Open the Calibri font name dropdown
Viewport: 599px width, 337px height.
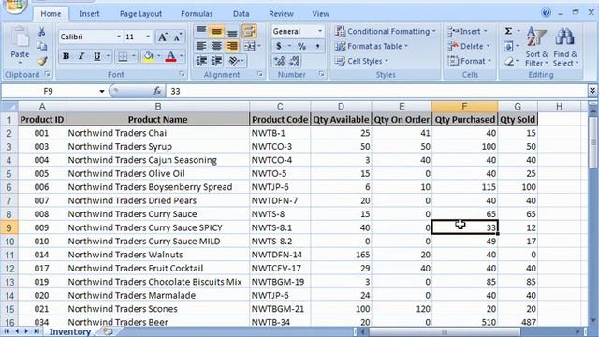[119, 37]
